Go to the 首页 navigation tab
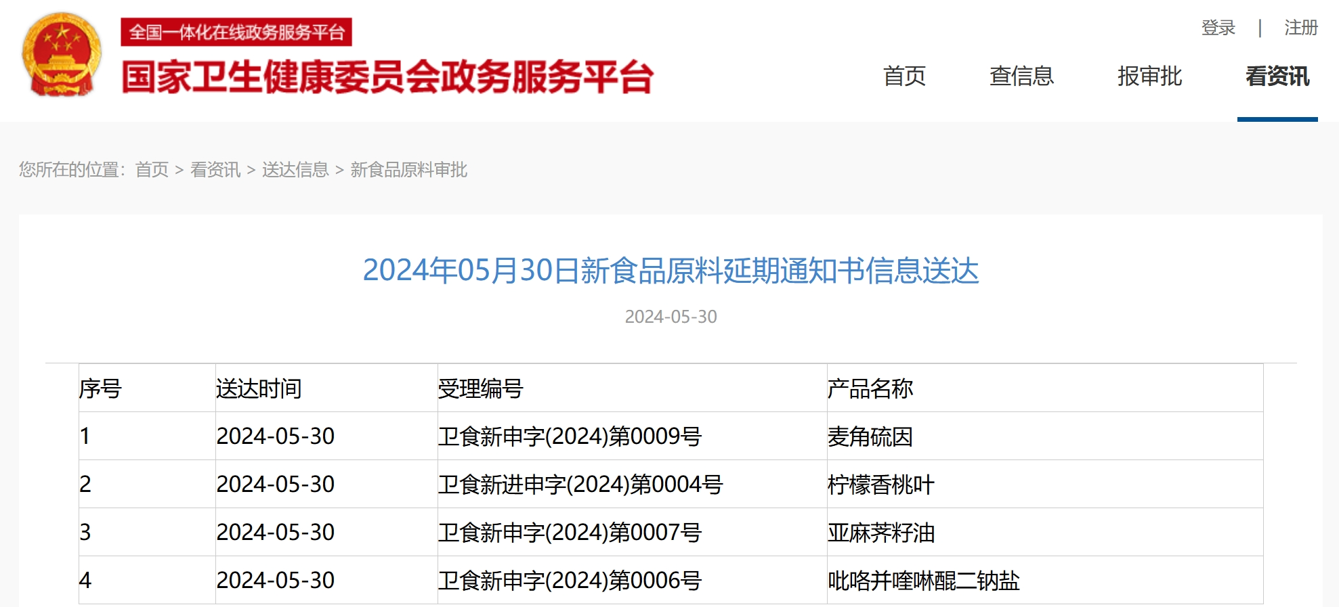The height and width of the screenshot is (607, 1339). click(x=904, y=76)
